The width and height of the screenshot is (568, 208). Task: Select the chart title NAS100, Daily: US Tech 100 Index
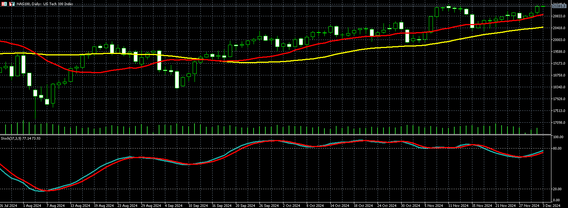point(45,4)
